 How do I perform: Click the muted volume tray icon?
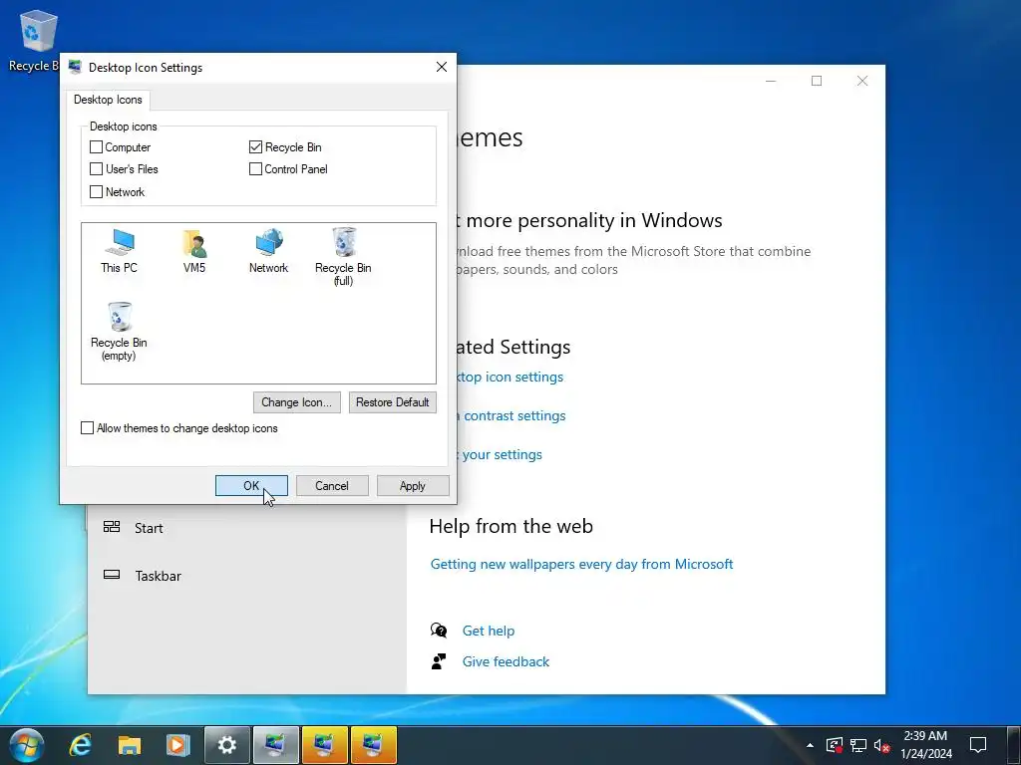[x=881, y=745]
